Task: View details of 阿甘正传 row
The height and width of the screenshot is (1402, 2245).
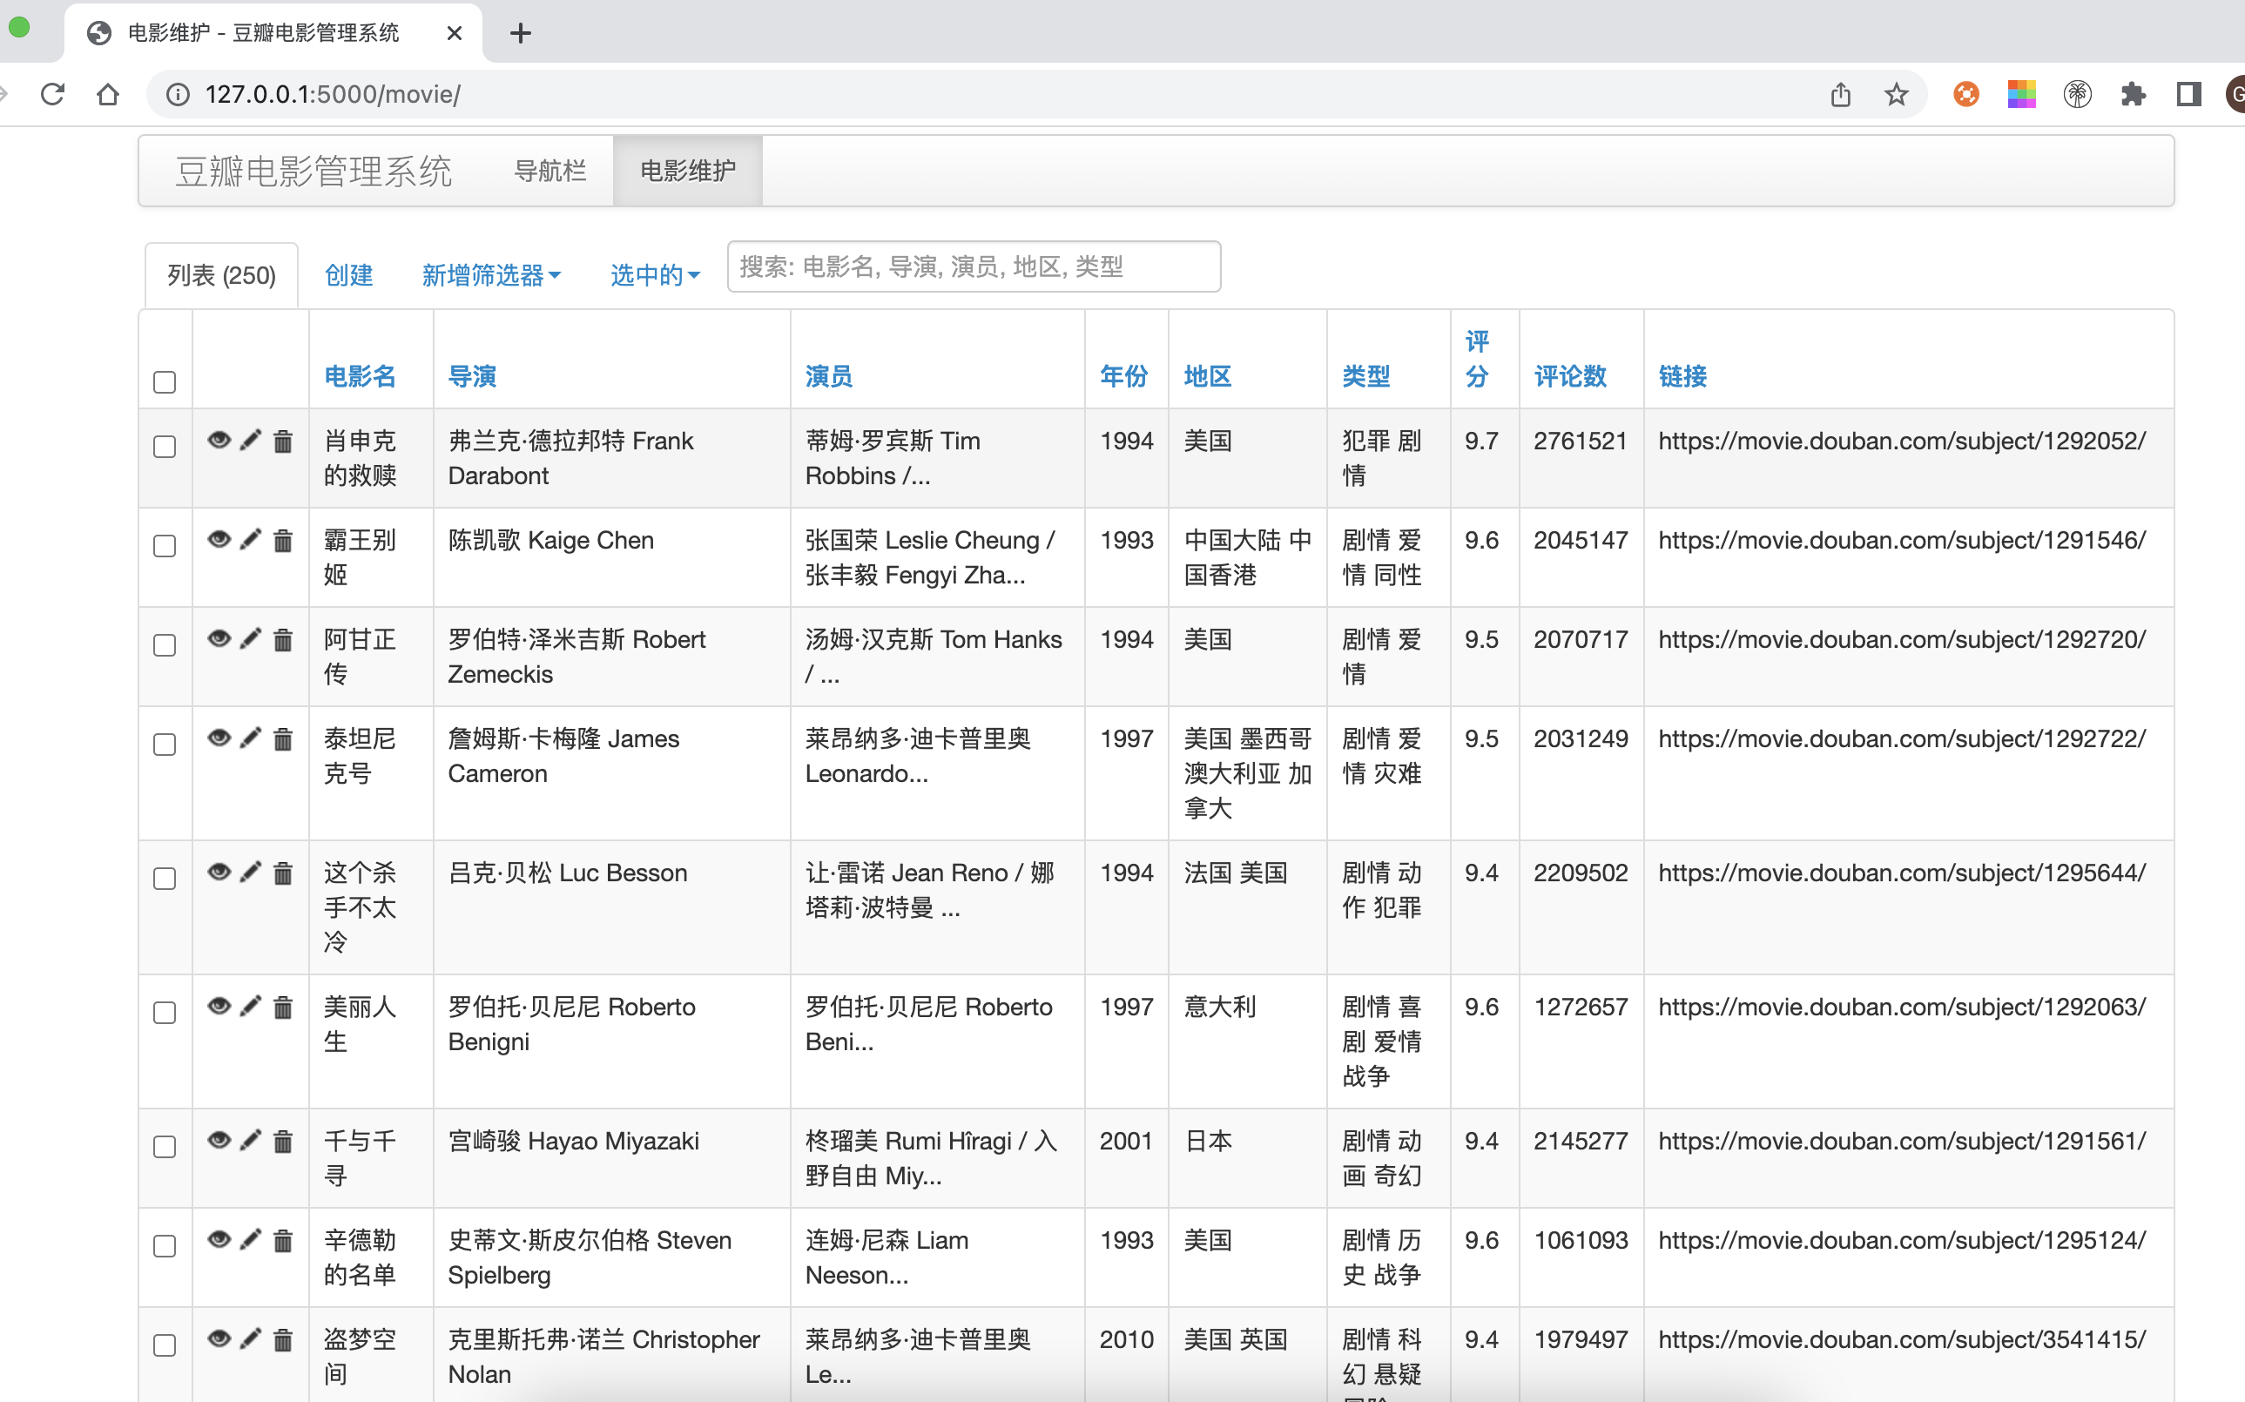Action: 219,639
